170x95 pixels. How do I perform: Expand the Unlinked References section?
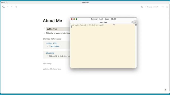52,69
